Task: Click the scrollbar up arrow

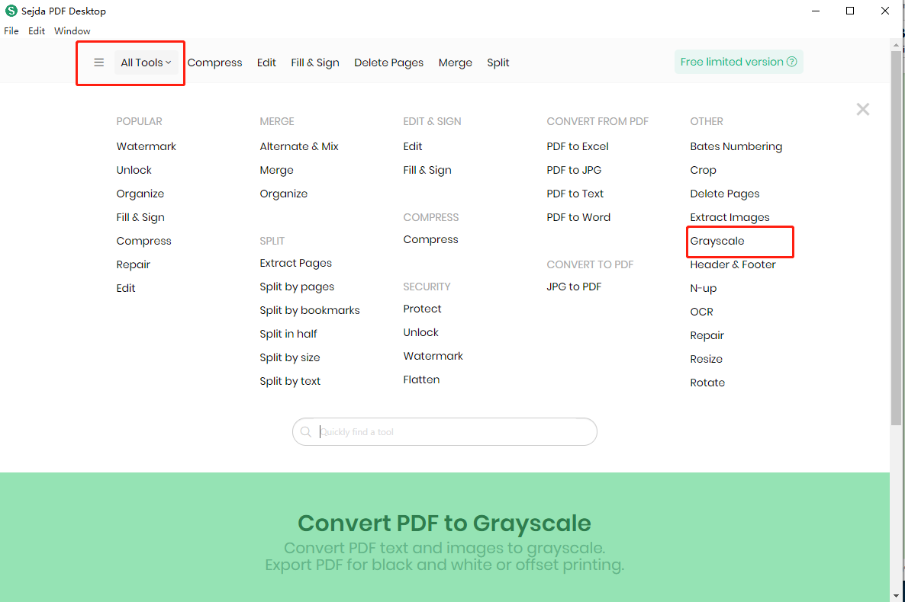Action: 896,45
